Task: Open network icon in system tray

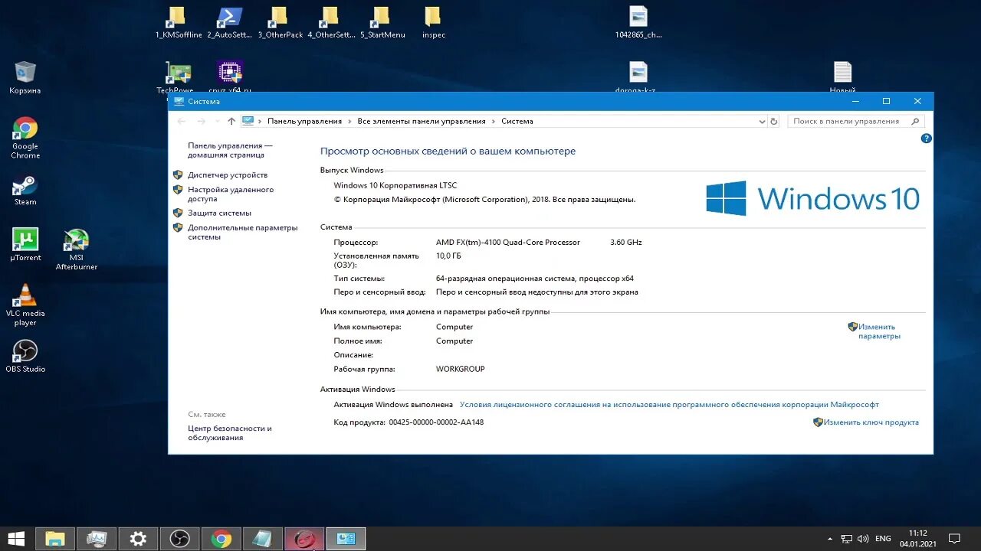Action: 847,539
